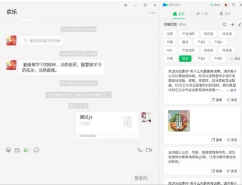Viewport: 242px width, 185px height.
Task: Click the 发送(S) send button
Action: [x=141, y=178]
